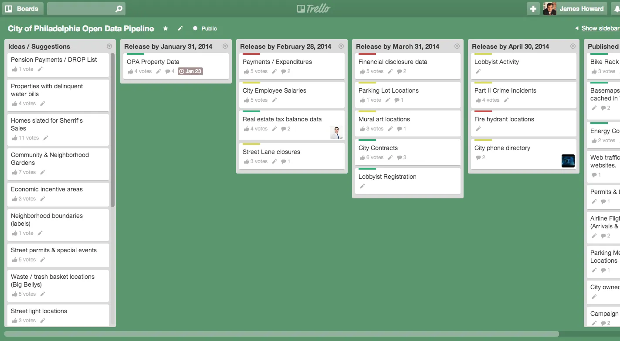Image resolution: width=620 pixels, height=341 pixels.
Task: Click pencil icon on Community & Neighborhood Gardens
Action: [43, 172]
